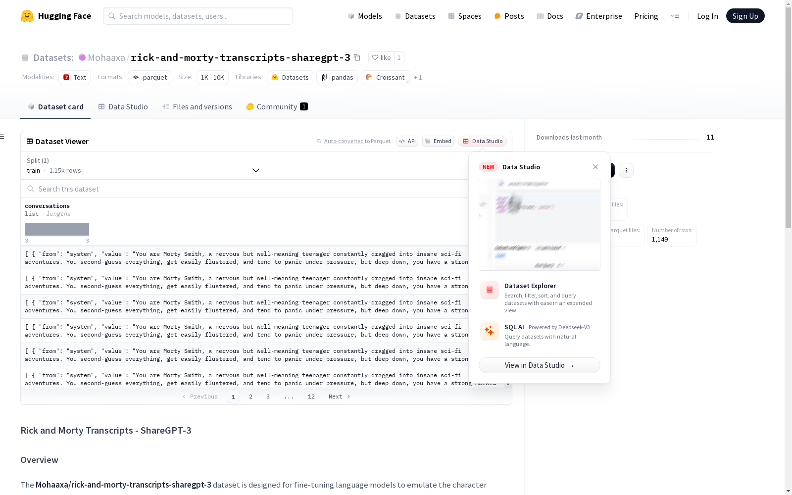Click the pandas library tag
Screen dimensions: 792x495
point(337,77)
